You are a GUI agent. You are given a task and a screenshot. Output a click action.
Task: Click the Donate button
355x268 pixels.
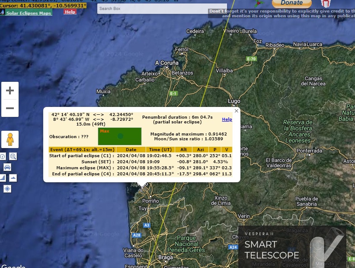pyautogui.click(x=291, y=3)
